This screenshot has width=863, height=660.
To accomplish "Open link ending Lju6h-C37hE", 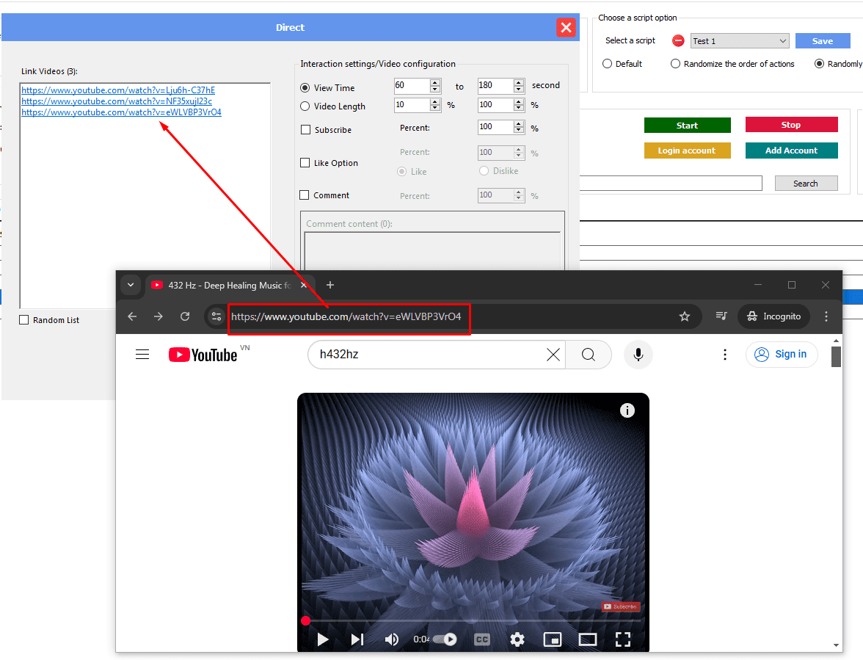I will pyautogui.click(x=118, y=90).
